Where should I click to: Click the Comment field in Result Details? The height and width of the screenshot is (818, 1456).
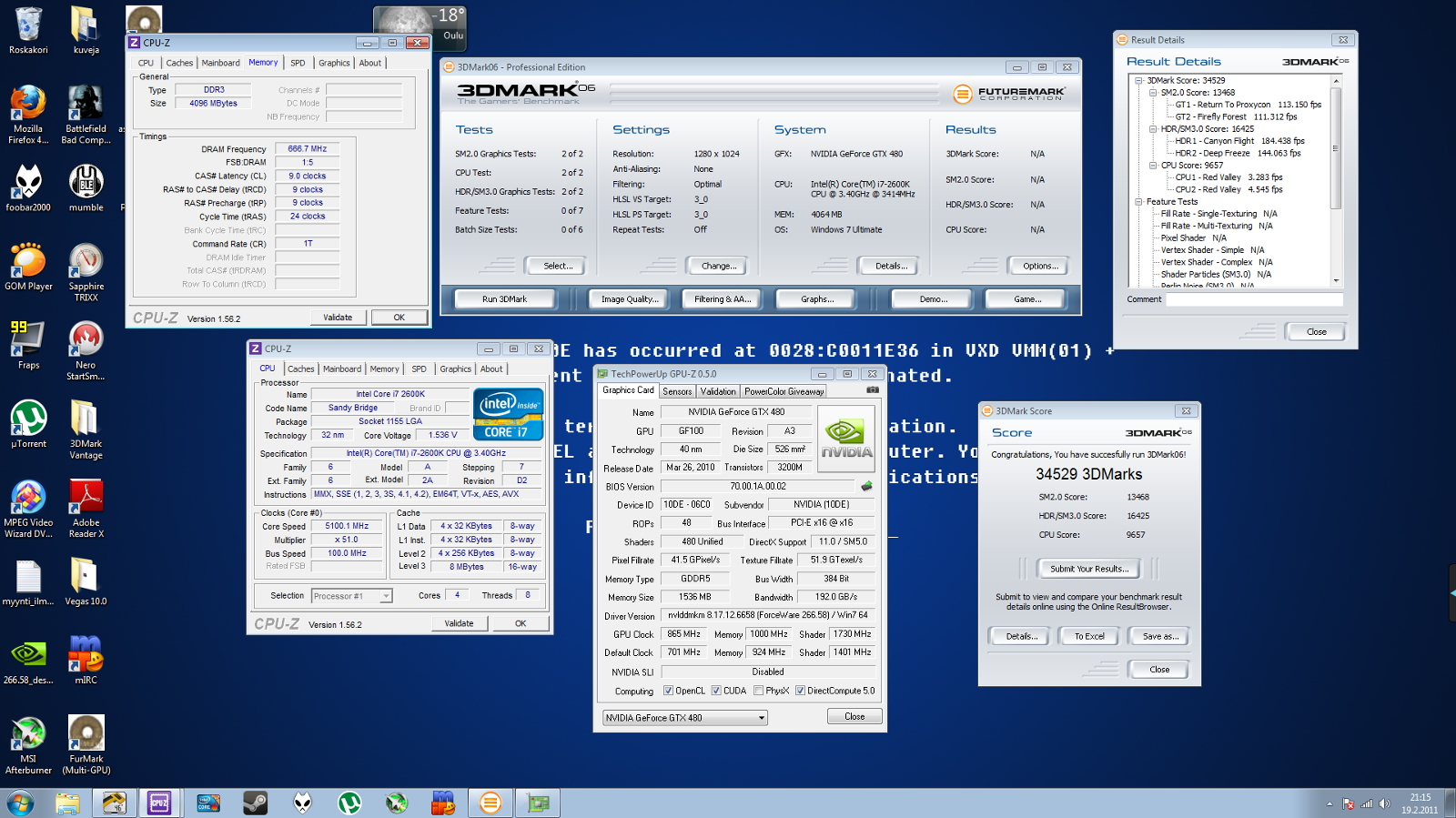(x=1255, y=299)
